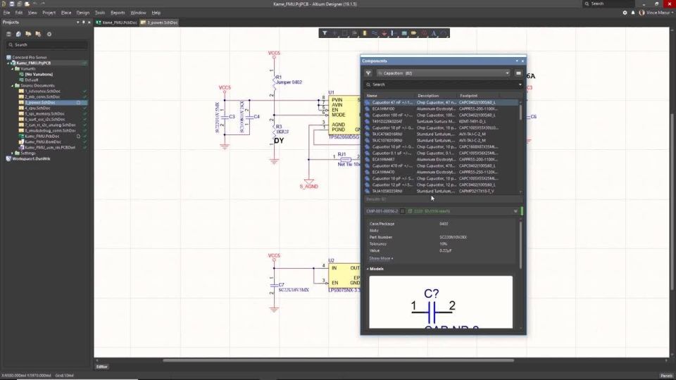The width and height of the screenshot is (676, 380).
Task: Click the open project folder icon in Projects panel
Action: pyautogui.click(x=28, y=34)
